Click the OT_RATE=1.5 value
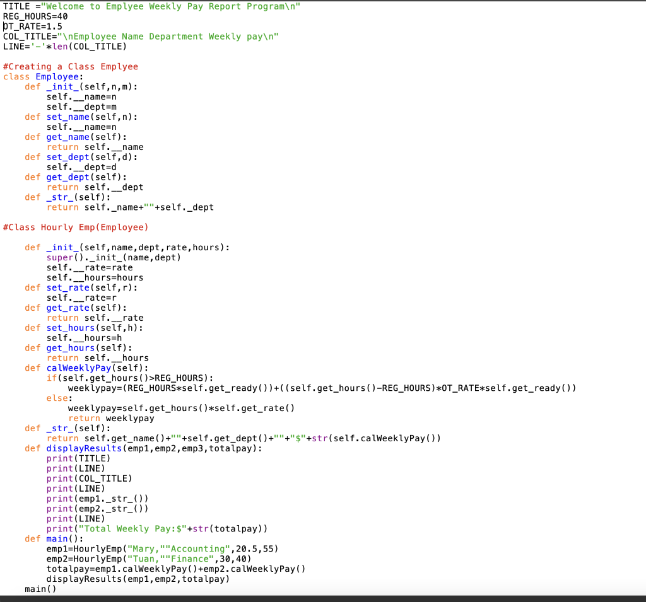The width and height of the screenshot is (646, 602). pyautogui.click(x=32, y=26)
